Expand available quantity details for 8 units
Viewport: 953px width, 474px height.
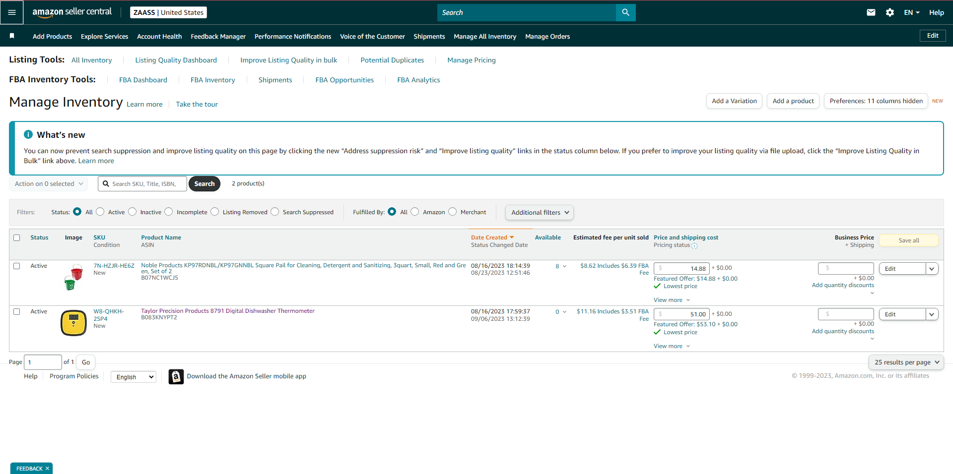coord(561,266)
